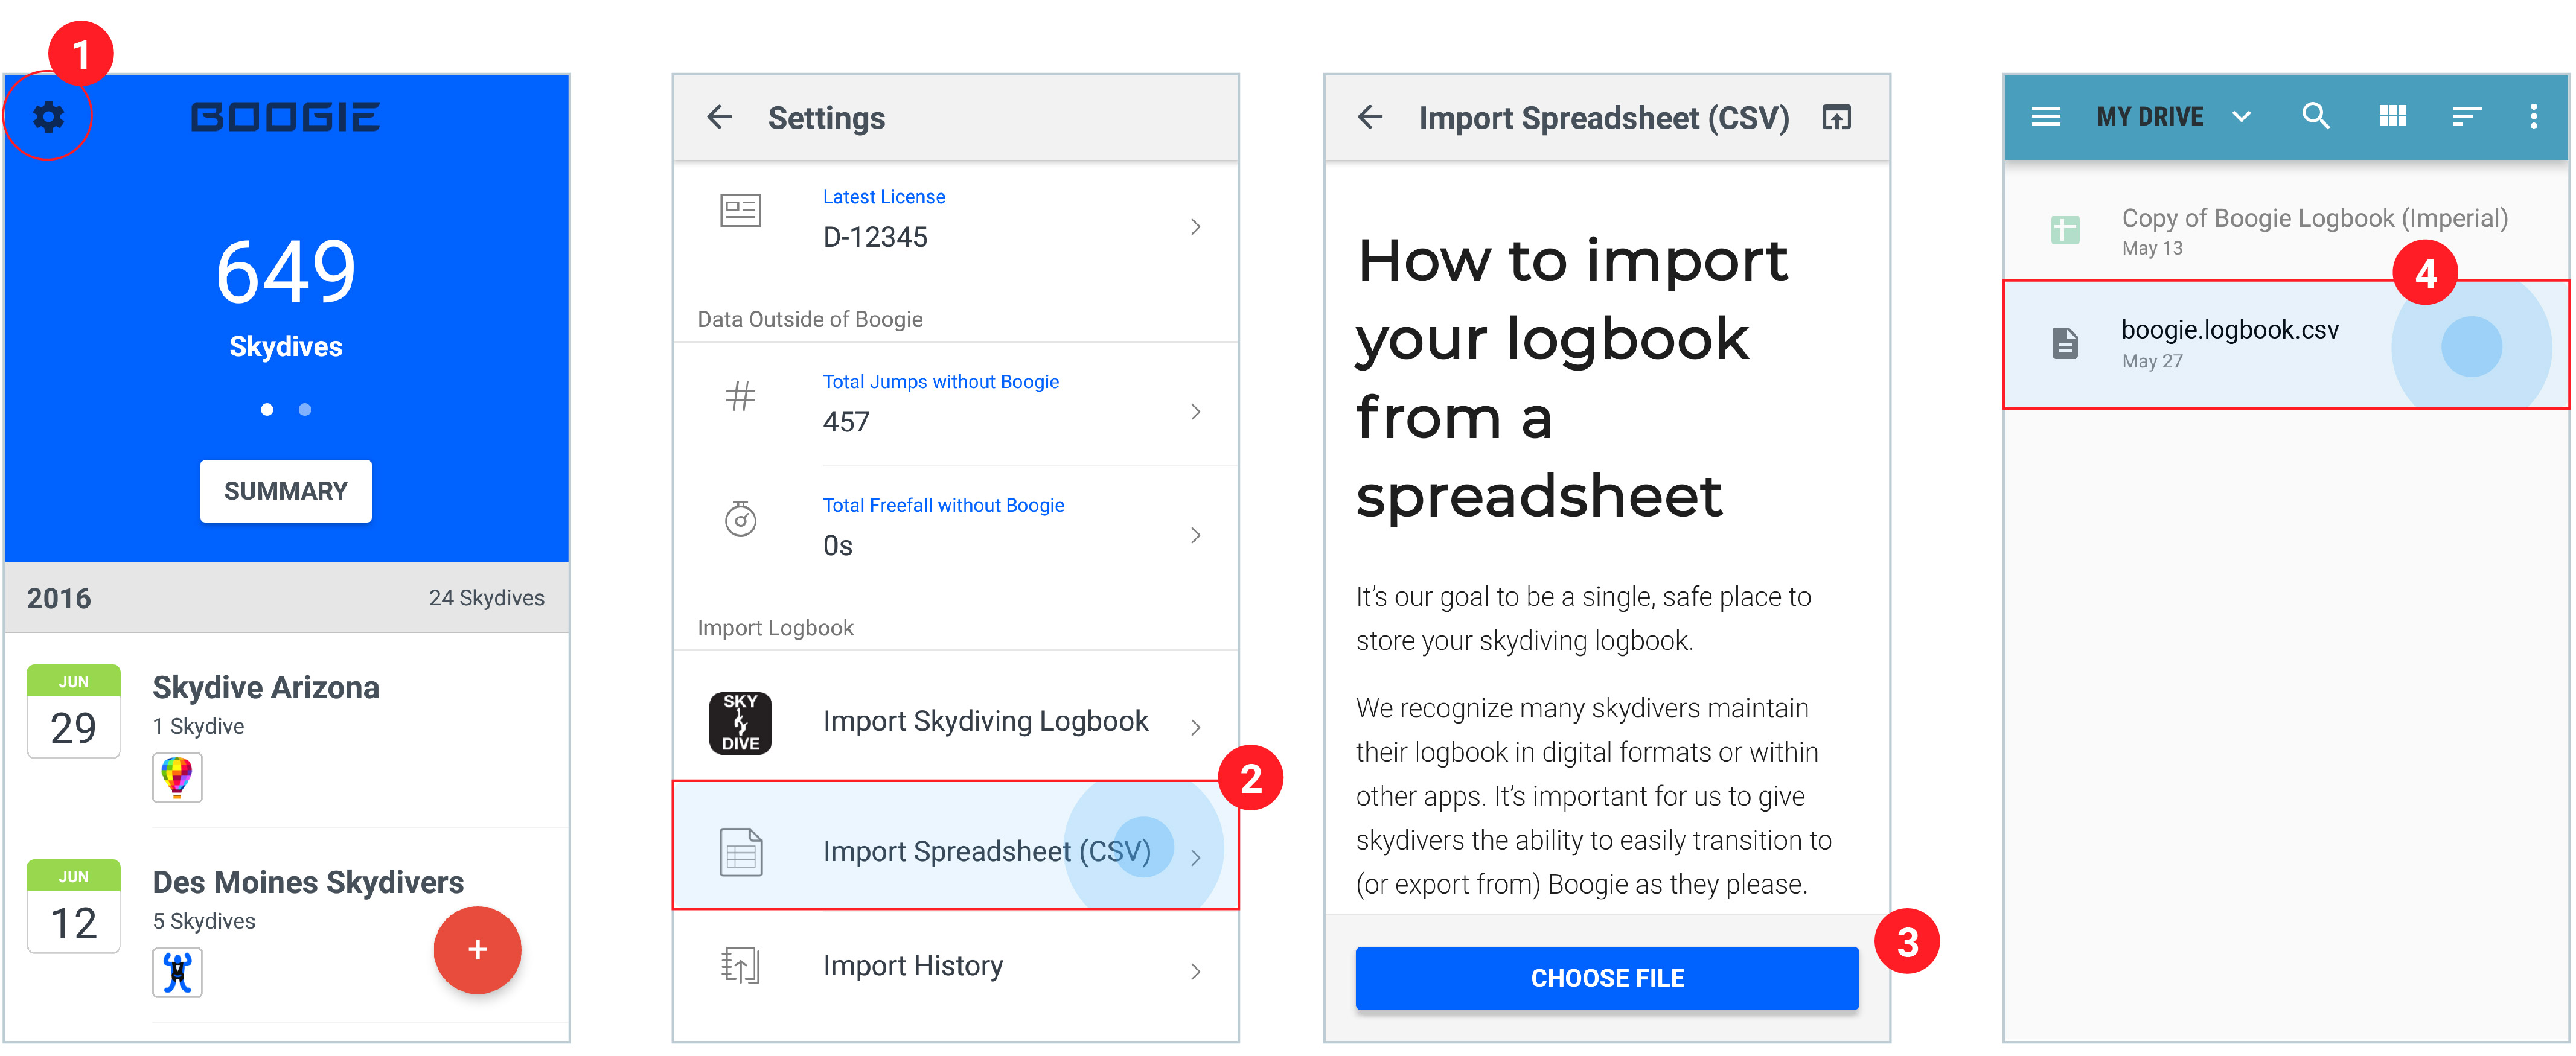
Task: Open the Import History menu item
Action: tap(955, 966)
